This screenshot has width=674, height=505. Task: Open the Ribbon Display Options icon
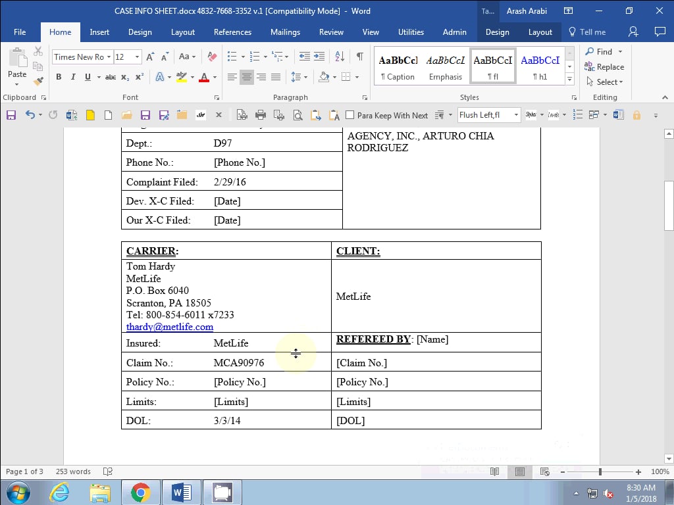coord(568,11)
